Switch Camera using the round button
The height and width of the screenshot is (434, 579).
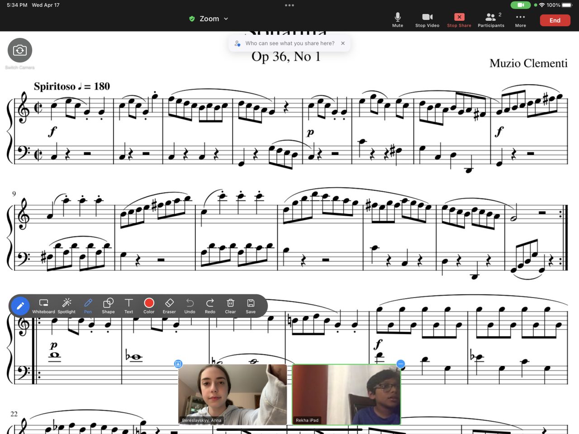(20, 50)
